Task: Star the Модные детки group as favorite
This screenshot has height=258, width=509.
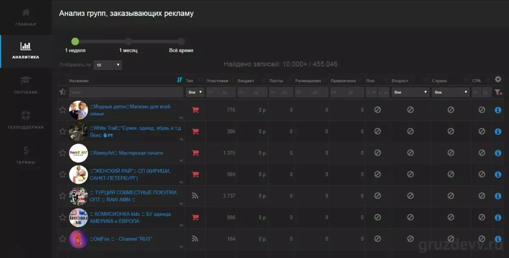Action: pyautogui.click(x=62, y=110)
